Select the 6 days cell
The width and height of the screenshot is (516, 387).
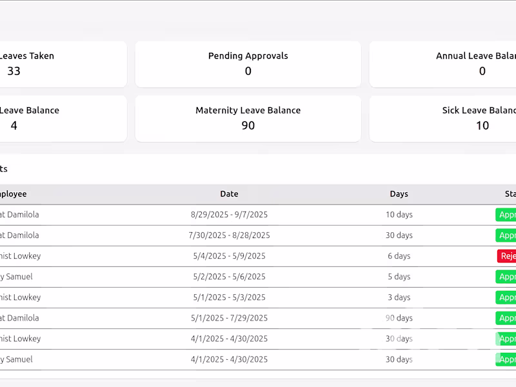[x=399, y=256]
